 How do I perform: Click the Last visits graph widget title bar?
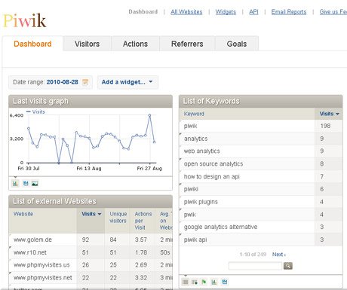(x=91, y=101)
